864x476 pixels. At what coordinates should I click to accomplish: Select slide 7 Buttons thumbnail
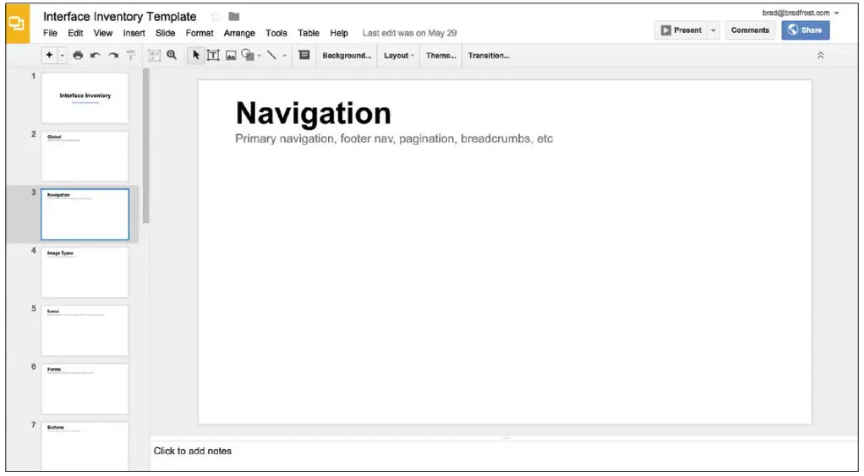(x=85, y=446)
